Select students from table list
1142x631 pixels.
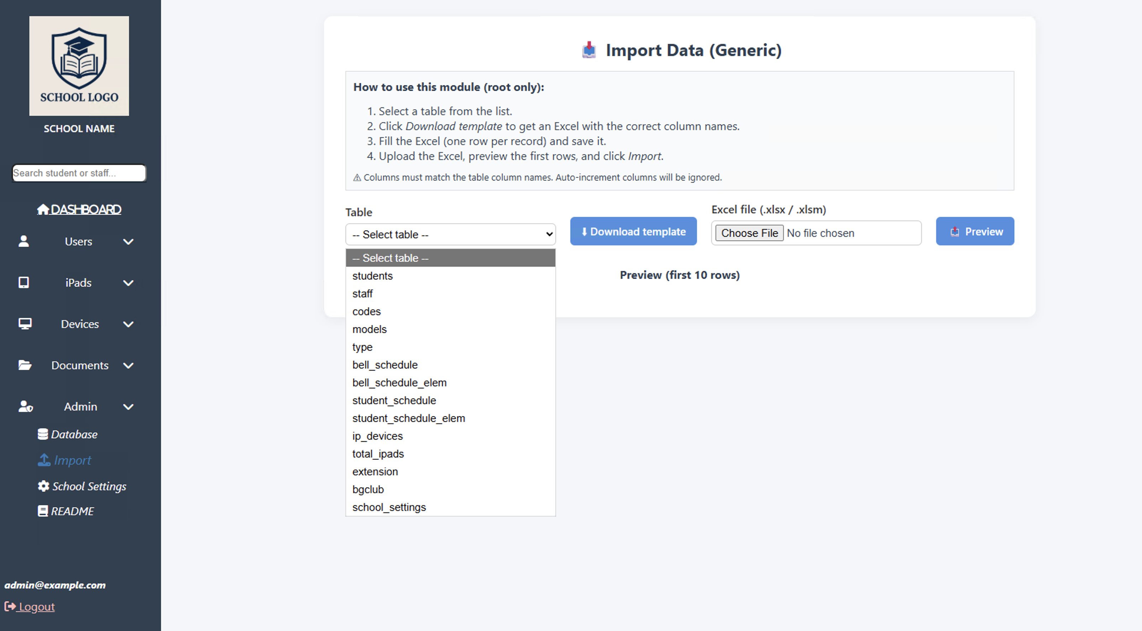(372, 276)
